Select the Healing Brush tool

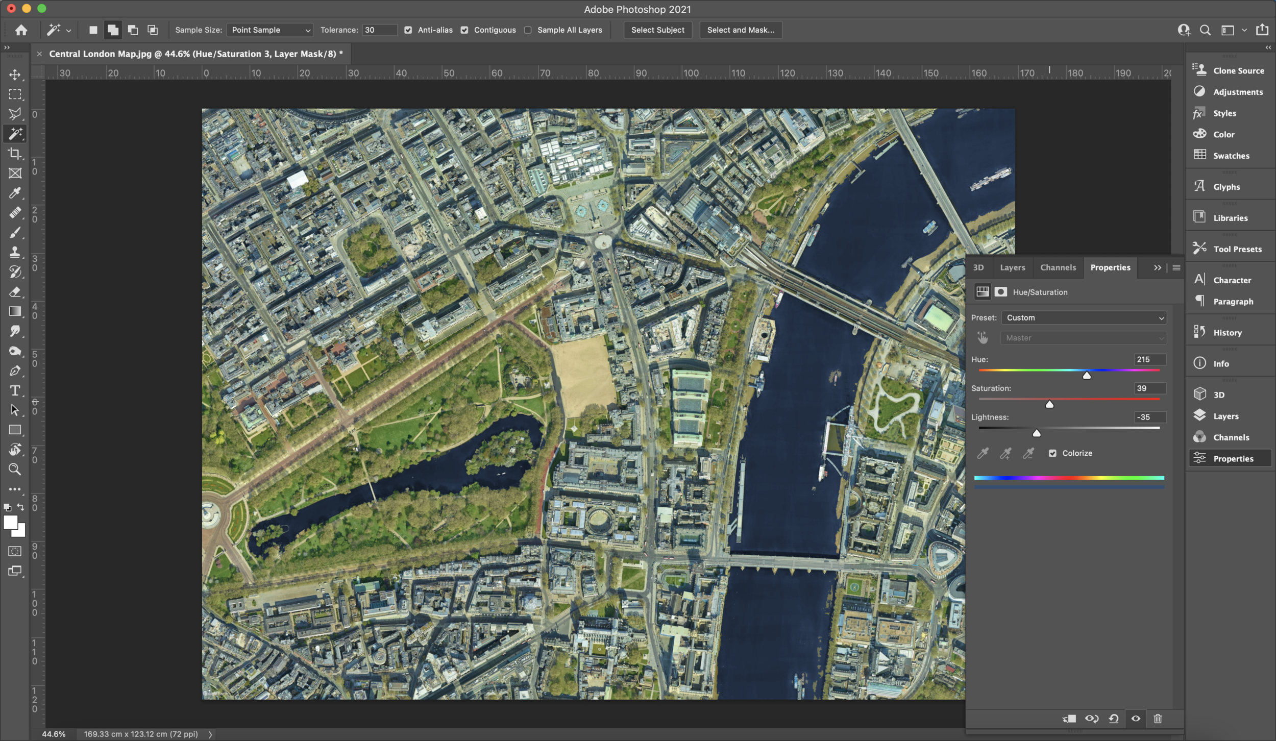[15, 213]
